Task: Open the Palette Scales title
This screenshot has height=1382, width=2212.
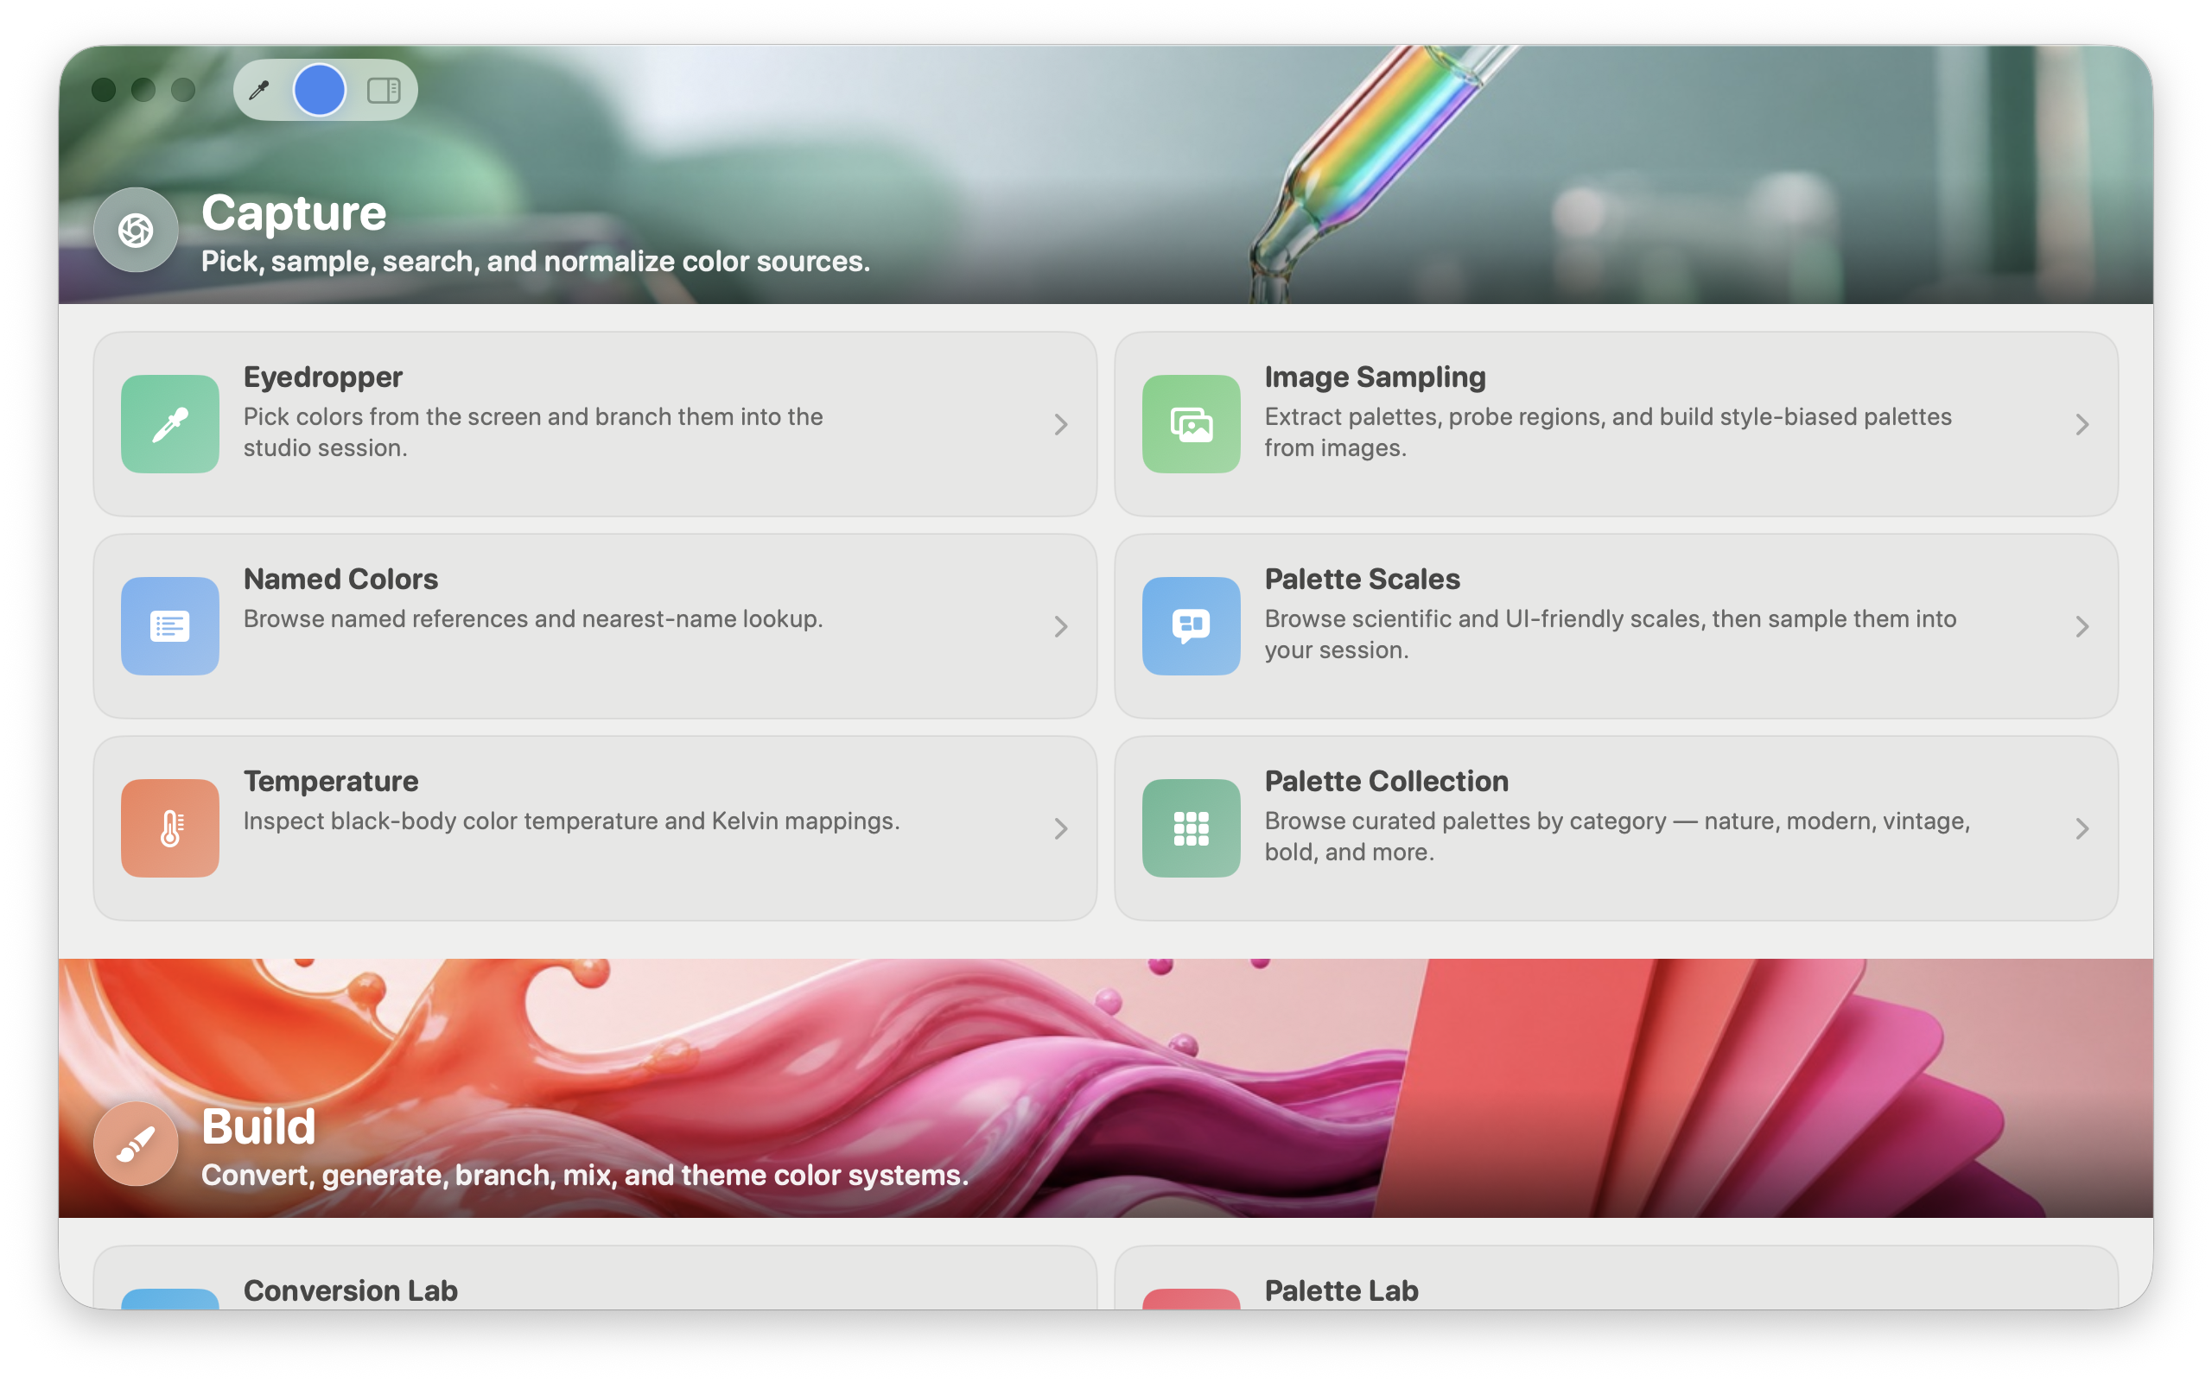Action: tap(1362, 579)
